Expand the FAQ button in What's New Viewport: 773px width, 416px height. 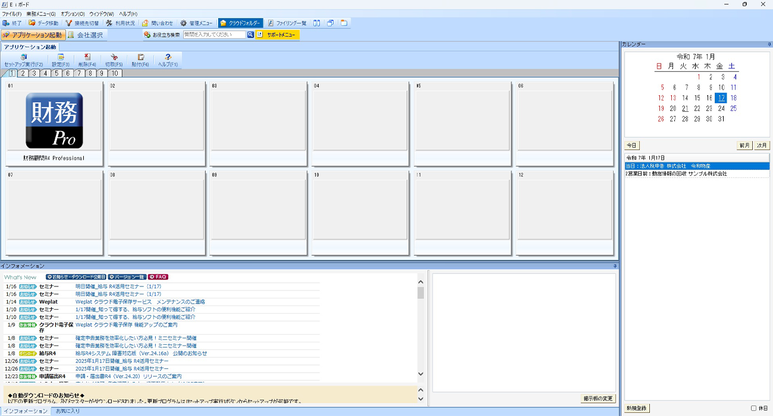pyautogui.click(x=158, y=277)
